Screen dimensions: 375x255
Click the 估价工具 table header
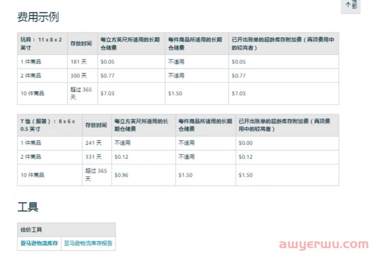click(x=66, y=230)
